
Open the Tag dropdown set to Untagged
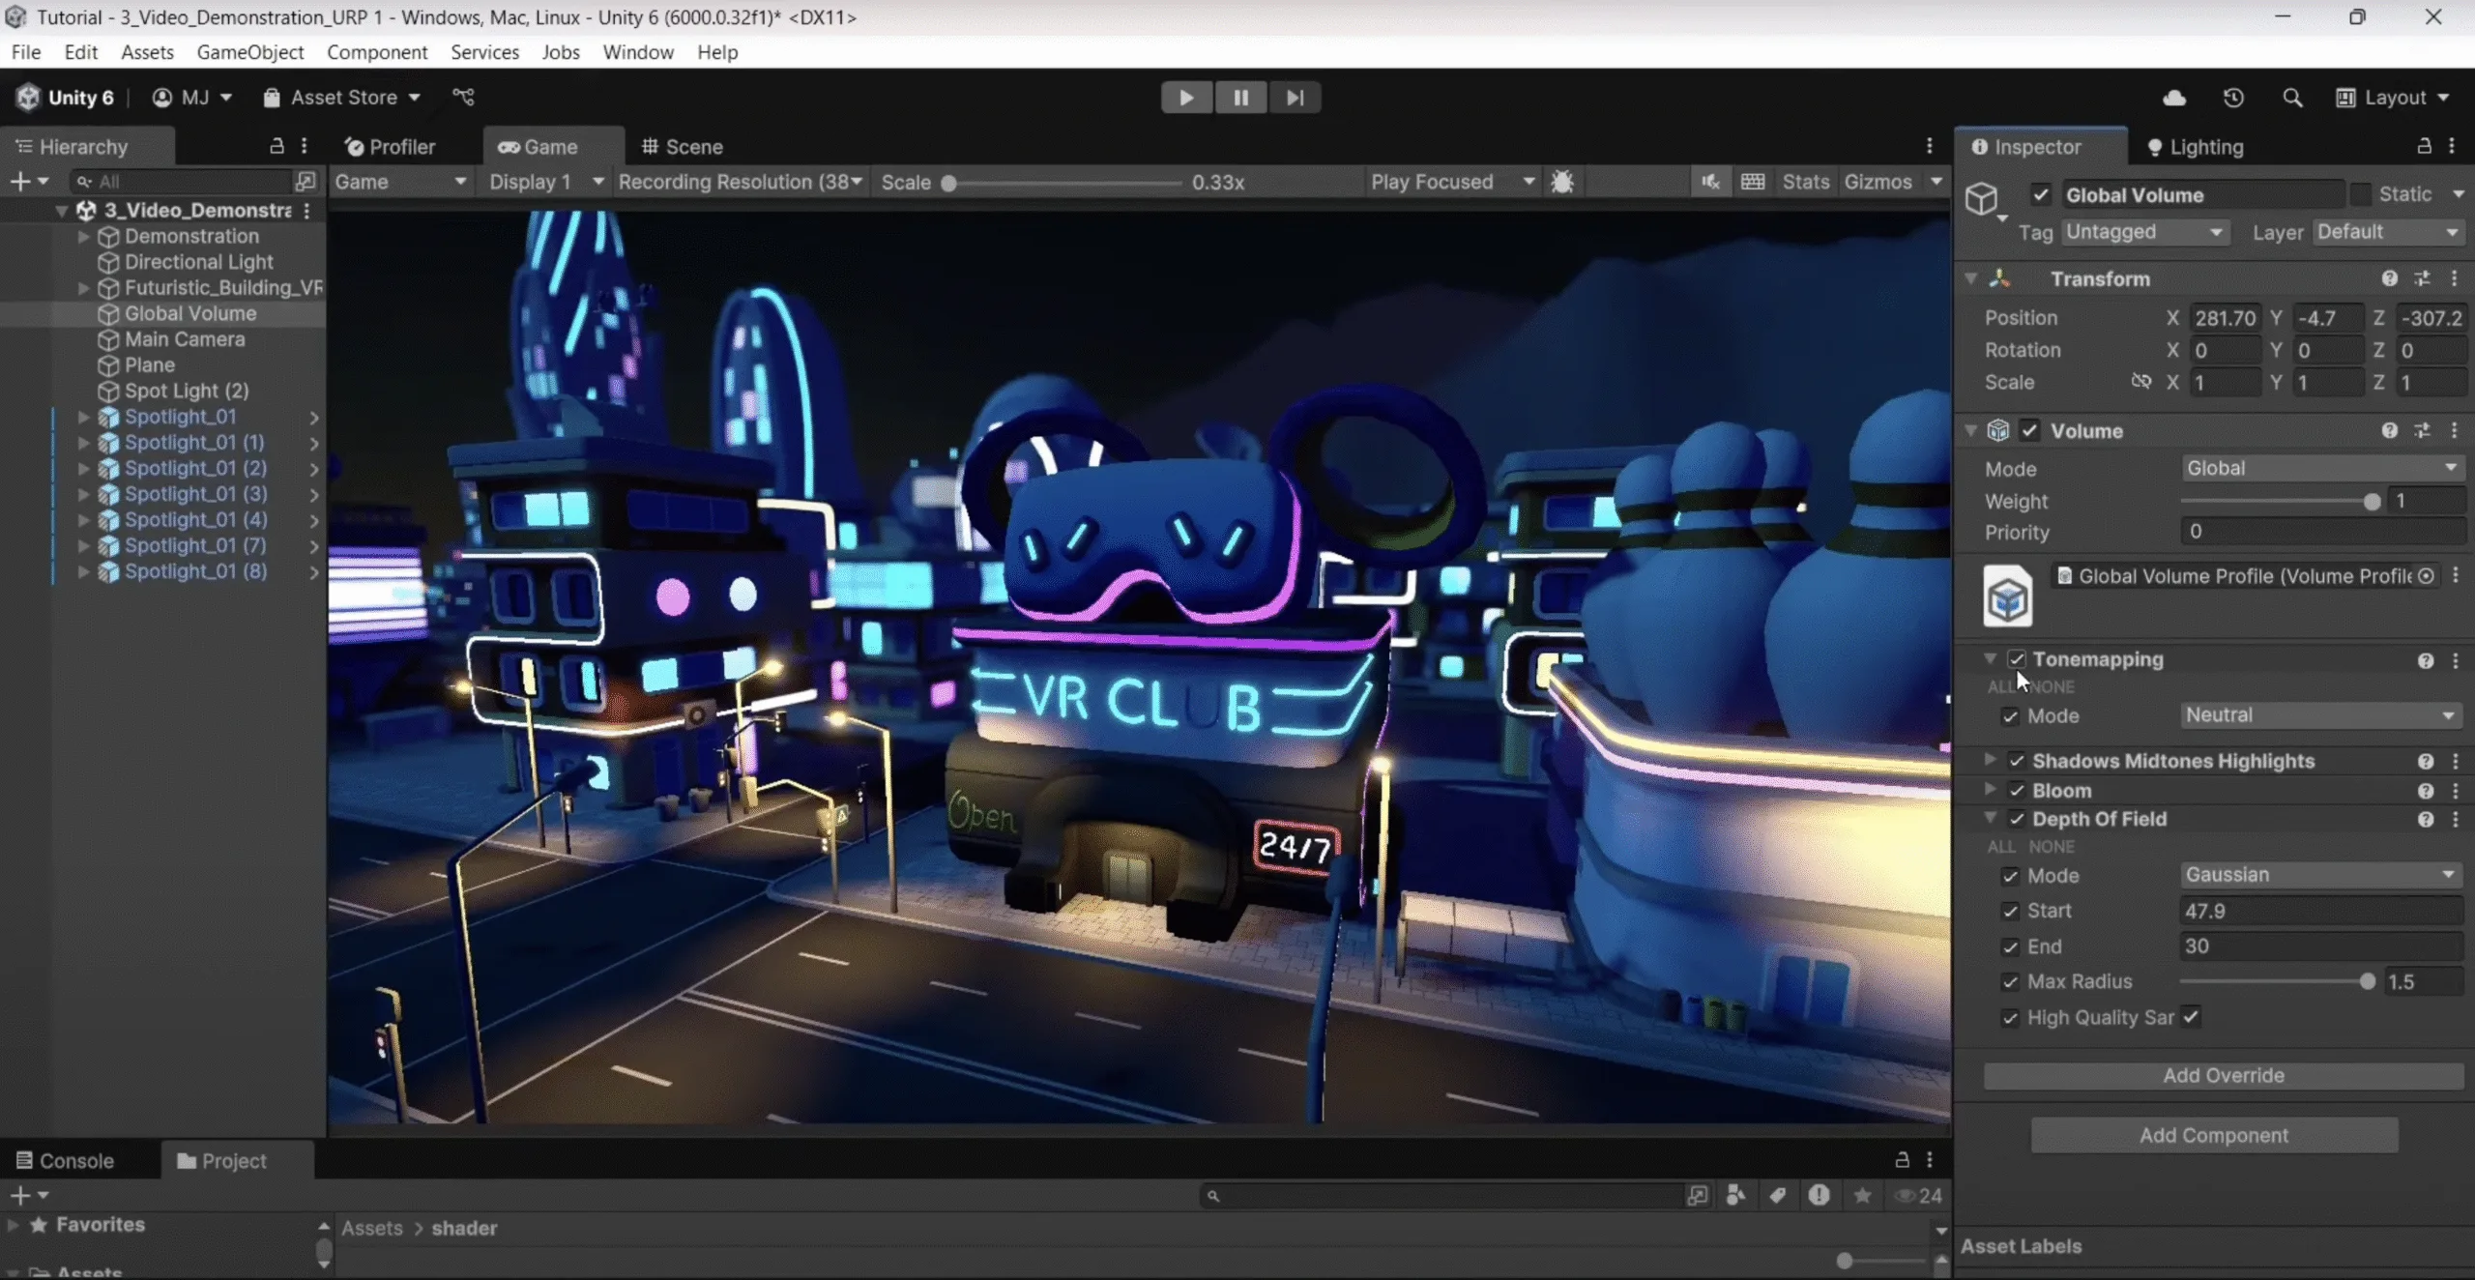tap(2145, 232)
